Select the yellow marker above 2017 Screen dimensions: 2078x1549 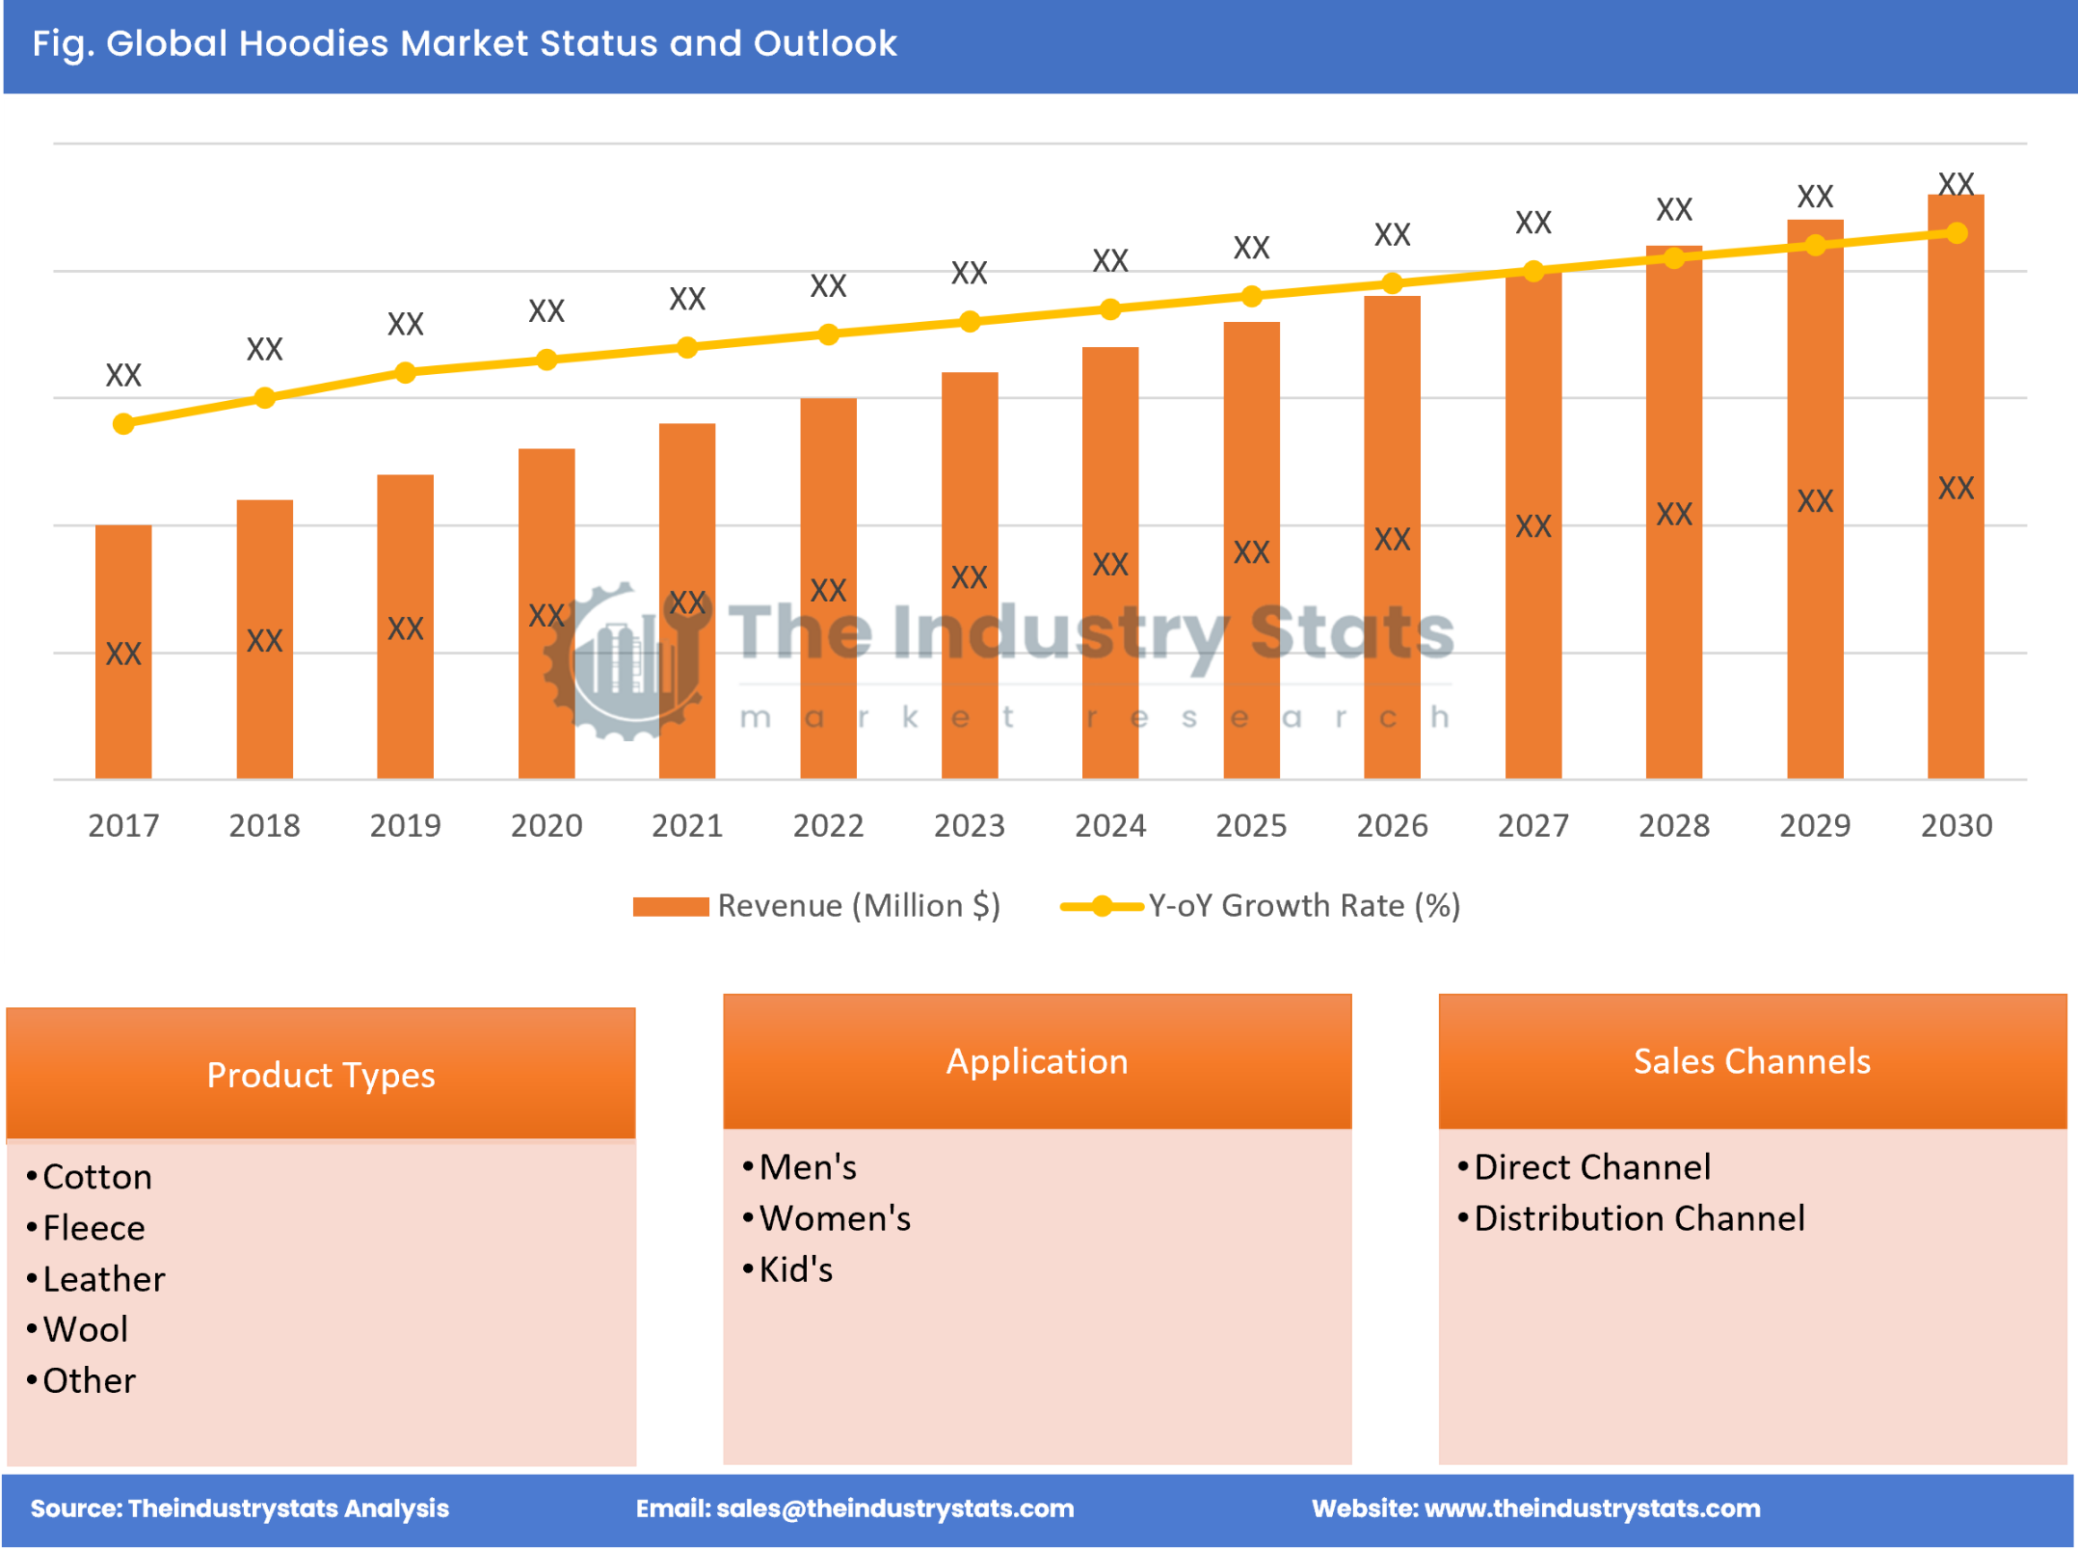(122, 423)
